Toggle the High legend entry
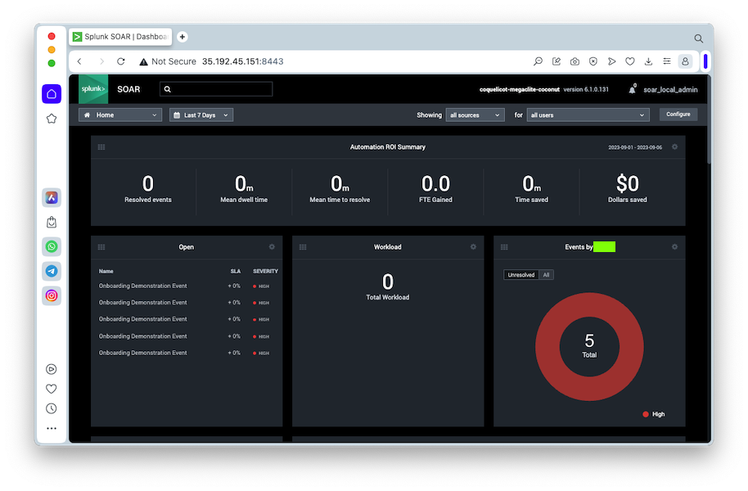Image resolution: width=748 pixels, height=491 pixels. click(654, 414)
